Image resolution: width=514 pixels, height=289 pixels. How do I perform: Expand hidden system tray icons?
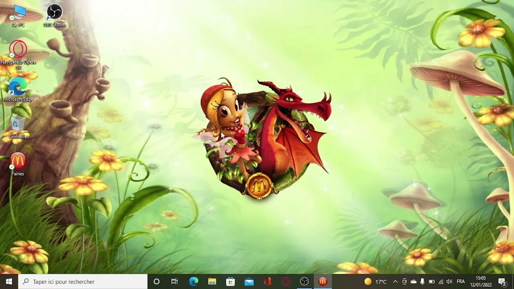click(395, 282)
